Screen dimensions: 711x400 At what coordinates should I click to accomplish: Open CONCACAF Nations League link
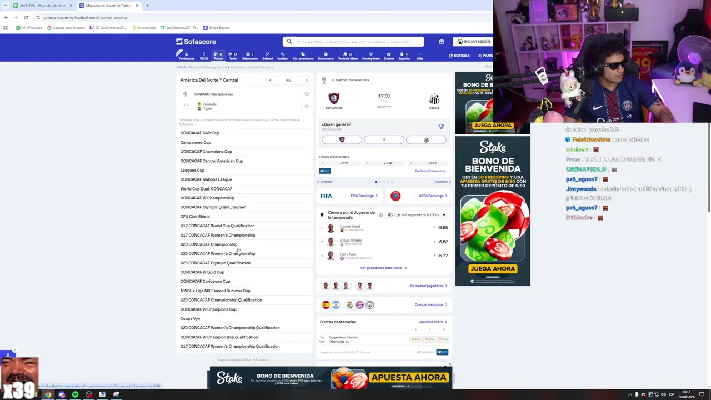[206, 179]
